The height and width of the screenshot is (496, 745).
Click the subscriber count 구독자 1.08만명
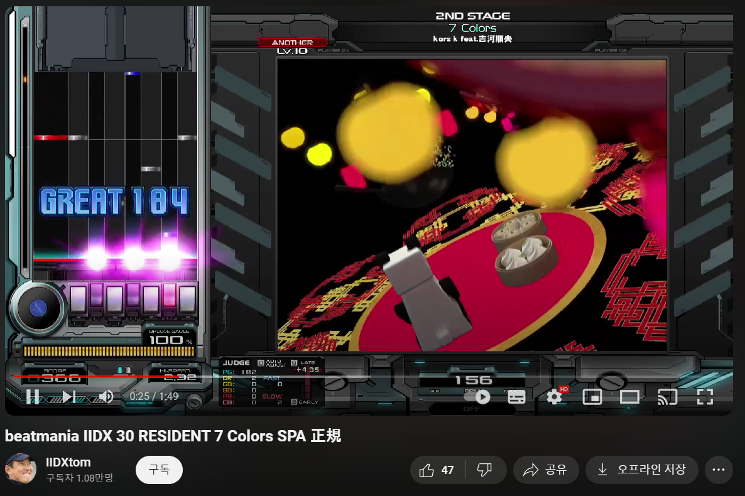tap(79, 478)
